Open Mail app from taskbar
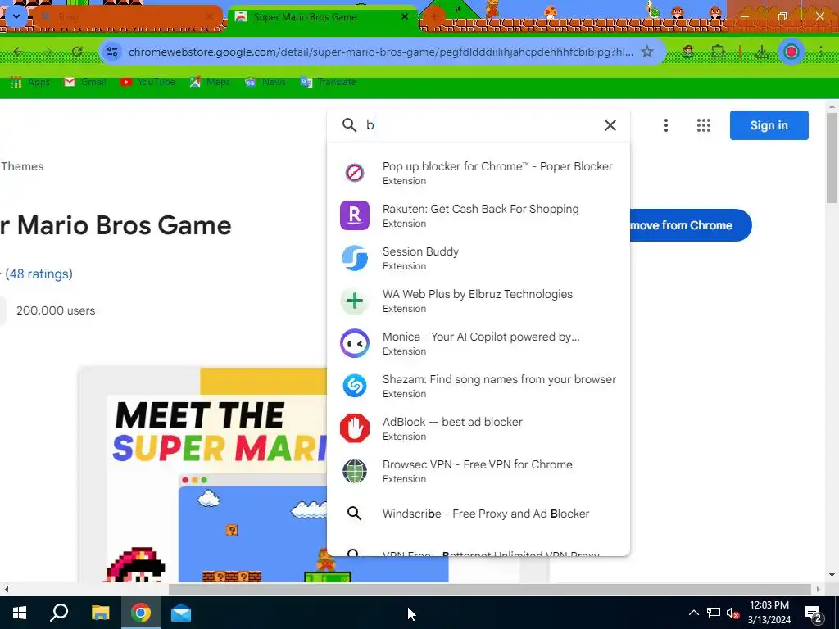The height and width of the screenshot is (629, 839). click(181, 613)
